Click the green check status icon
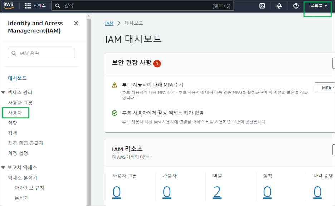Viewport: 335px width, 206px height. (115, 113)
